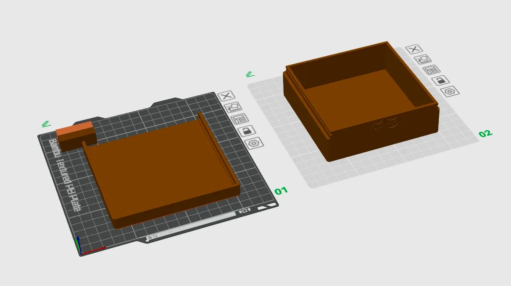Edit plate 02 name with pencil icon
Image resolution: width=511 pixels, height=286 pixels.
point(250,74)
